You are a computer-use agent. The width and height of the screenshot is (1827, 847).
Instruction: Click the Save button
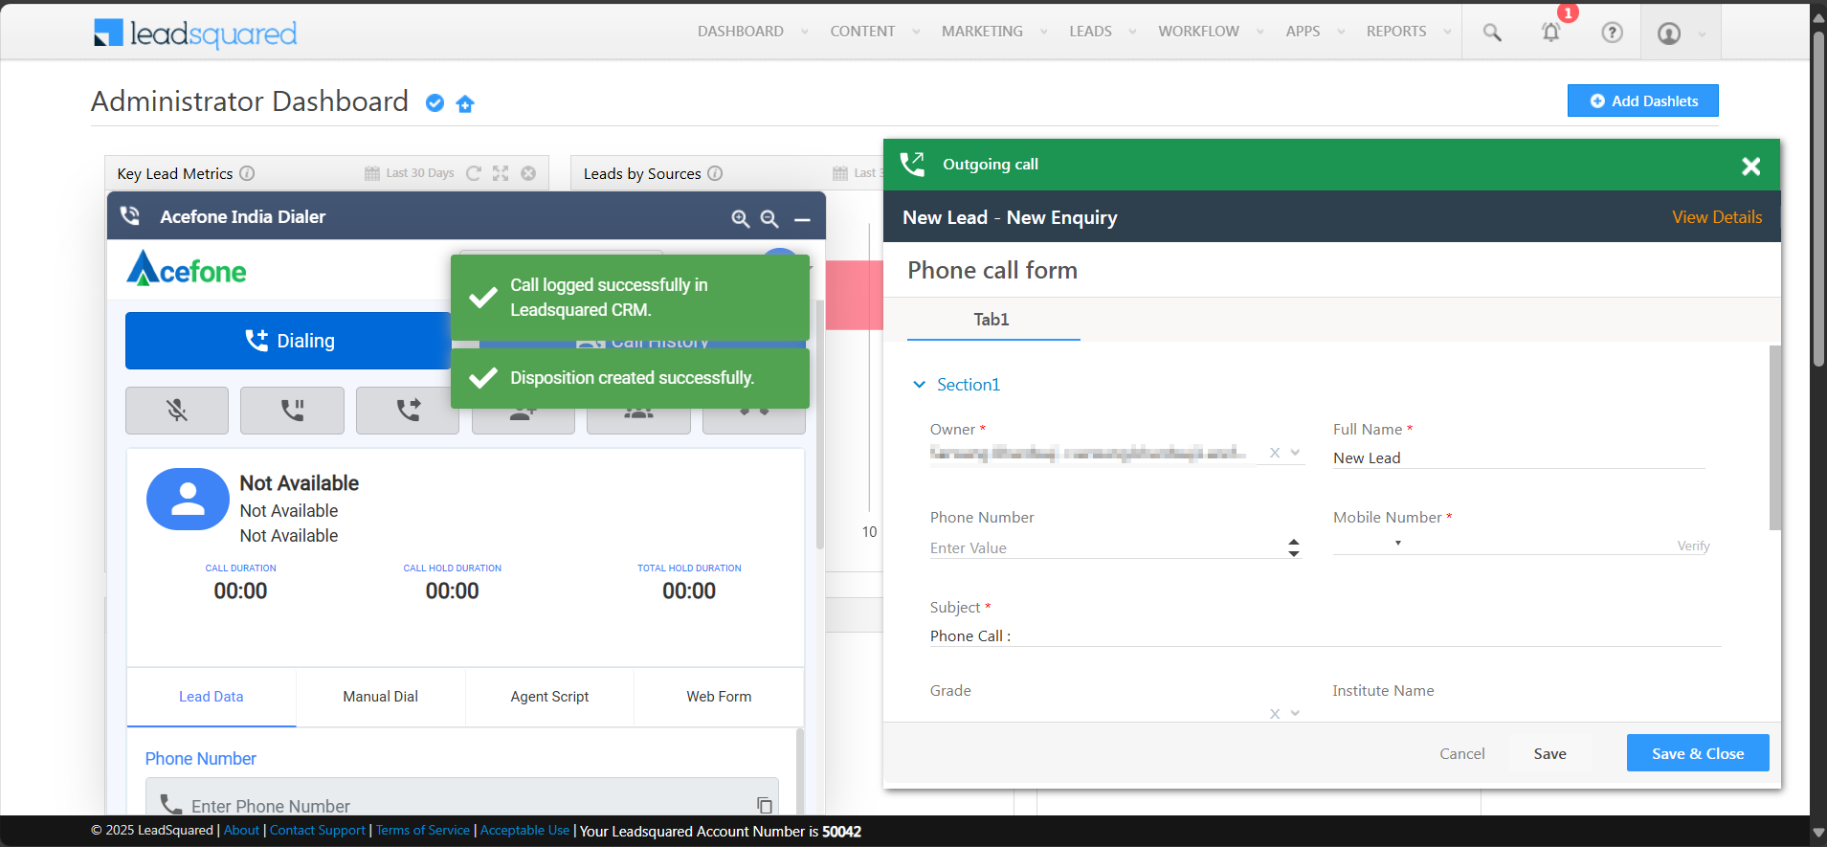[1549, 753]
